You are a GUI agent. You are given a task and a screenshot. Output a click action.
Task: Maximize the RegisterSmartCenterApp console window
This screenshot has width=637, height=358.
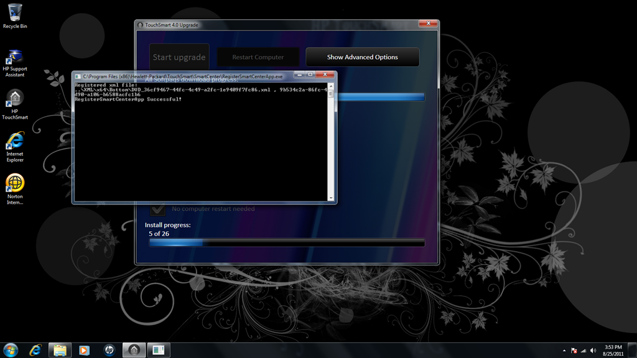tap(310, 75)
